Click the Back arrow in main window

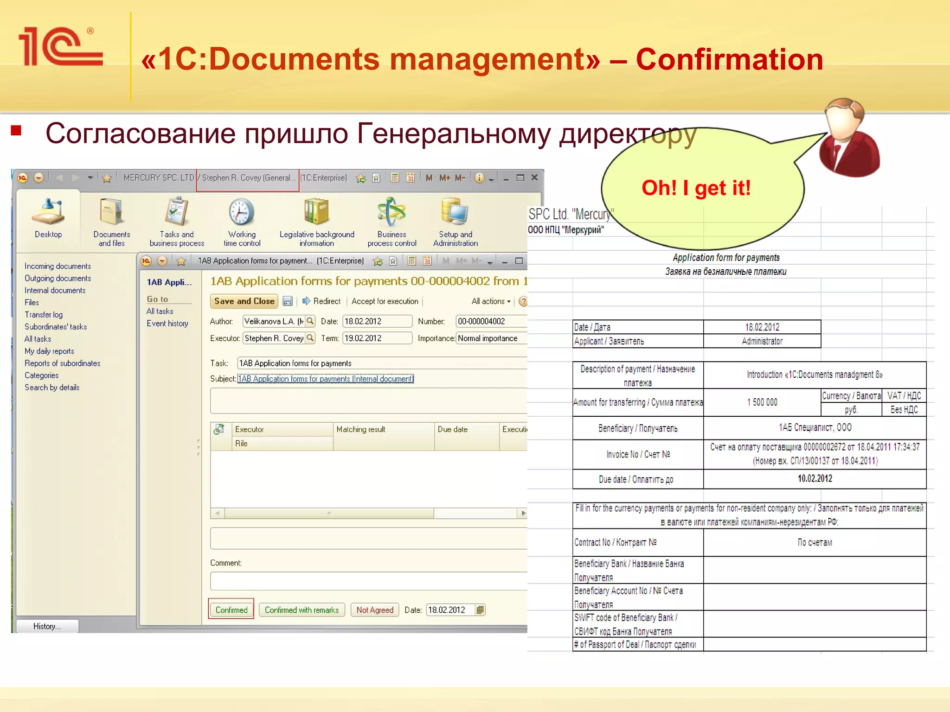(x=59, y=178)
